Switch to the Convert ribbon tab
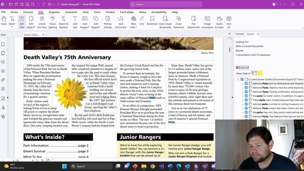This screenshot has width=304, height=171. pos(28,12)
